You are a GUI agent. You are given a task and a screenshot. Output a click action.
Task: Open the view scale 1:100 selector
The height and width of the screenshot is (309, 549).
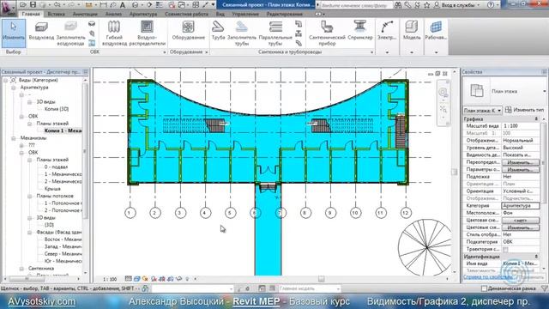point(110,279)
